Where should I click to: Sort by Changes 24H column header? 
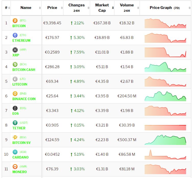[76, 8]
